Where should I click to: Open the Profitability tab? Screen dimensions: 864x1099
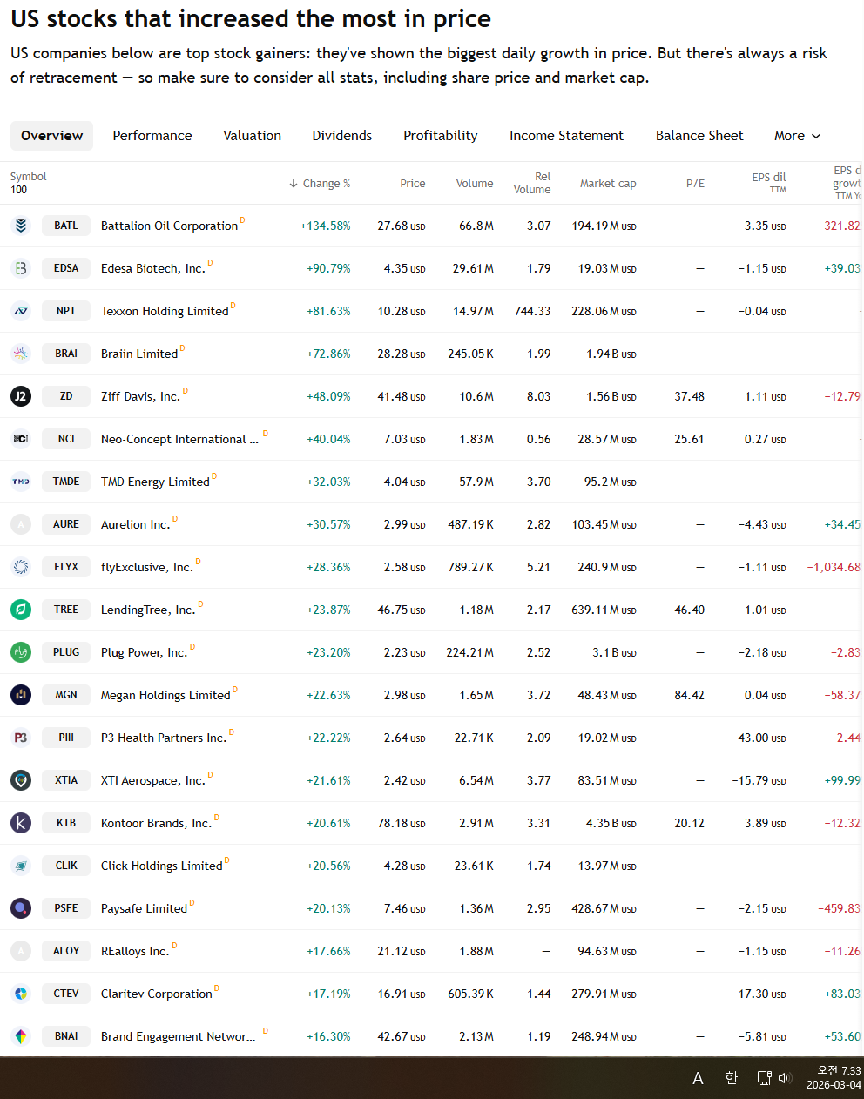441,136
